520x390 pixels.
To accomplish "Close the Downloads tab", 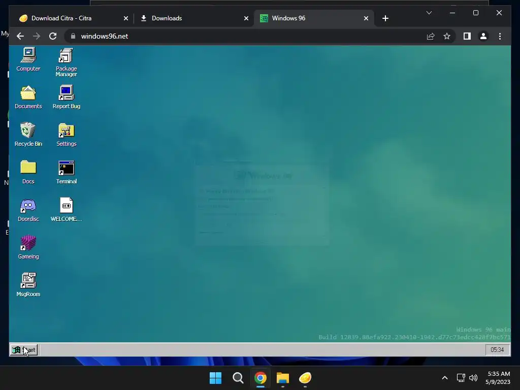I will point(246,18).
